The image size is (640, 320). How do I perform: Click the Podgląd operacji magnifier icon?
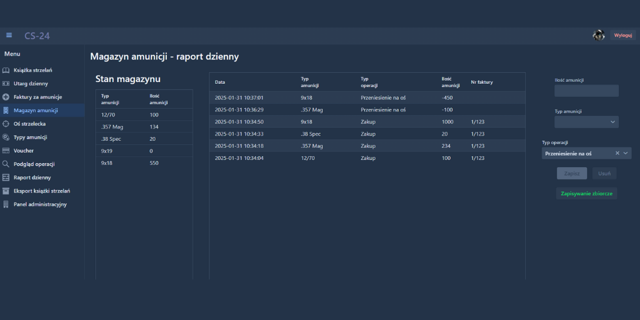click(x=6, y=164)
